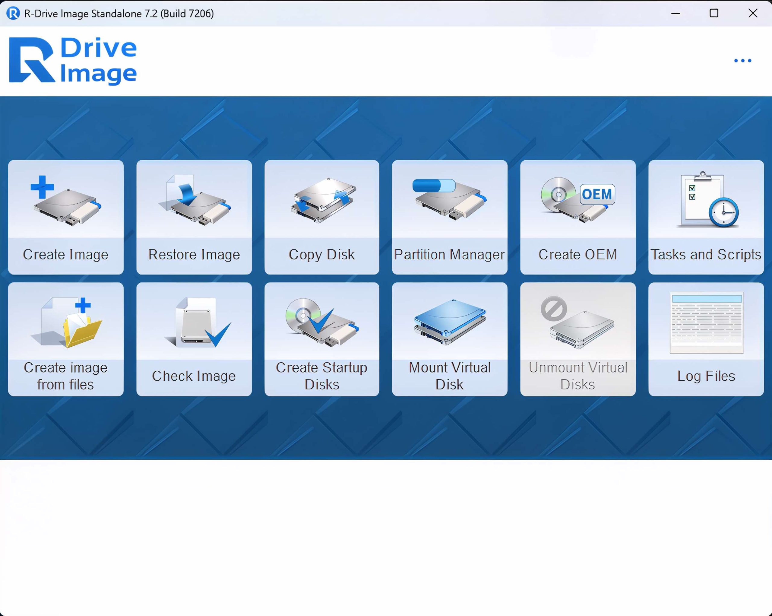This screenshot has width=772, height=616.
Task: Open the three-dots options menu
Action: (x=743, y=61)
